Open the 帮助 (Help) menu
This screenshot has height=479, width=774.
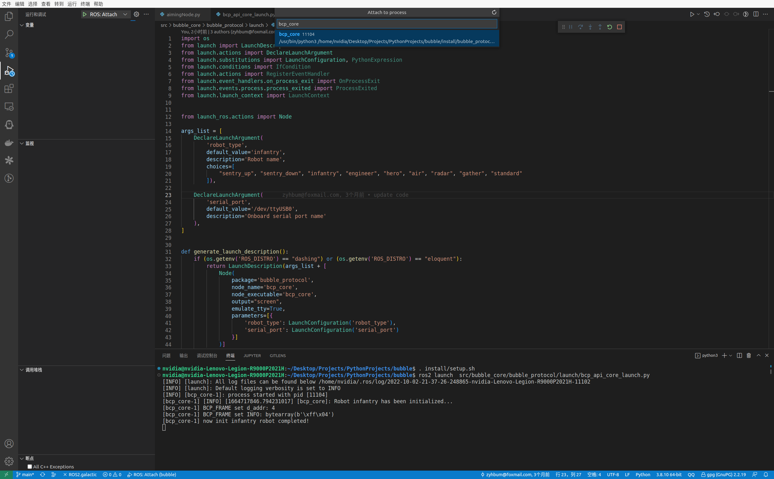coord(98,4)
